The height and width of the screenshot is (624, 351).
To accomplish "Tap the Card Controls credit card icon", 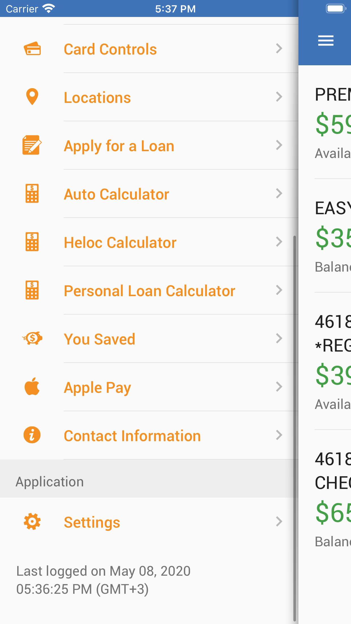I will click(32, 49).
